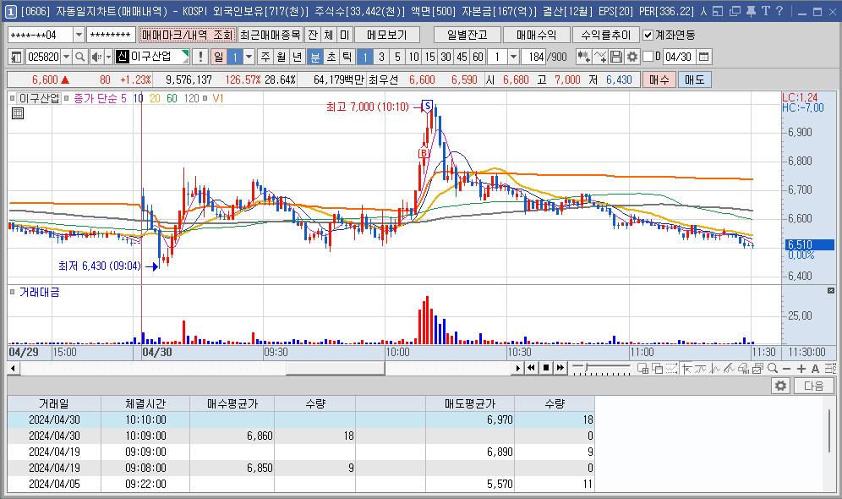The image size is (842, 499).
Task: Open the speaker options dropdown arrow
Action: [108, 57]
